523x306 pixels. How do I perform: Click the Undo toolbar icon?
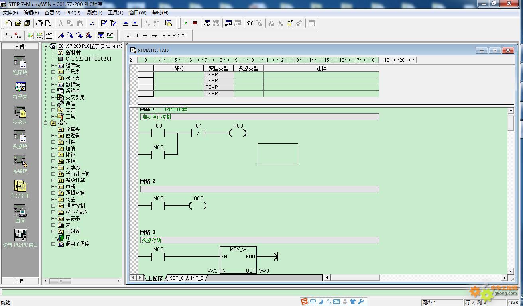tap(92, 23)
